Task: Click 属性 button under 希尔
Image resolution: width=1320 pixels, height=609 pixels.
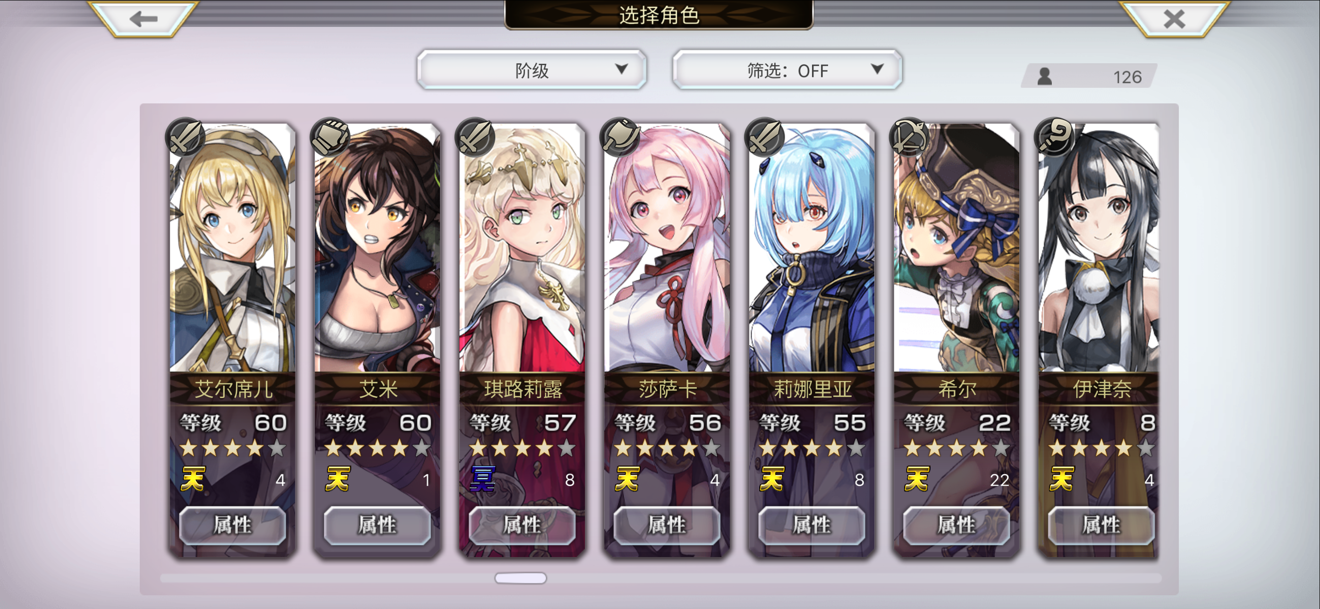Action: [x=956, y=525]
